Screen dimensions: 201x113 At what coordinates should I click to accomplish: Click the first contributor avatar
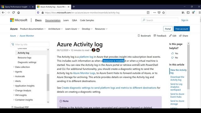[94, 50]
